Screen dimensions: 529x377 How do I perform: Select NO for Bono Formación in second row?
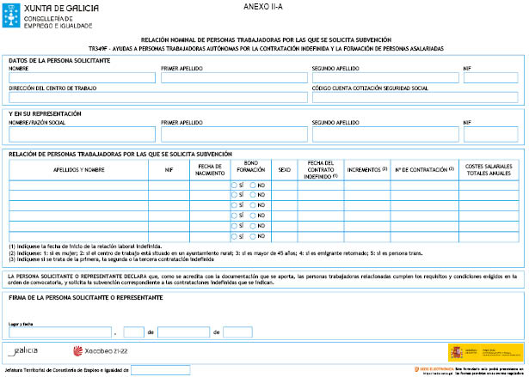tap(252, 195)
